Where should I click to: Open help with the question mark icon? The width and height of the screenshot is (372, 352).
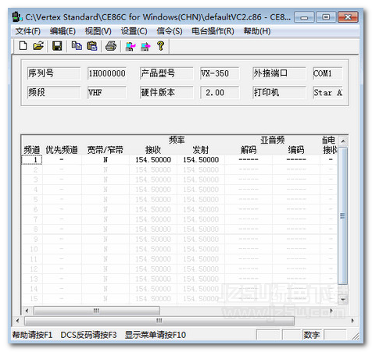160,46
